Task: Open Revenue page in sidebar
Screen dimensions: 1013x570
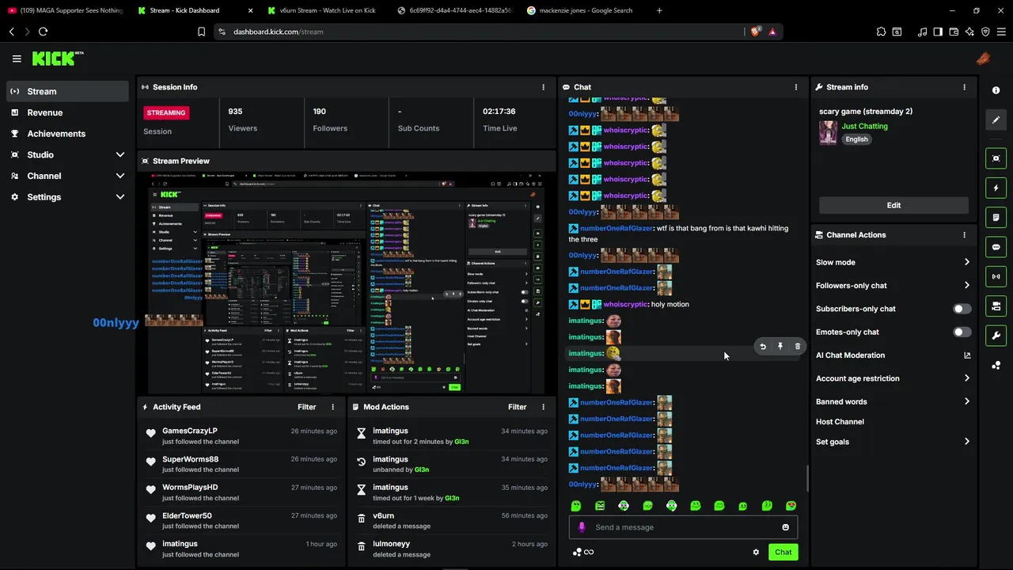Action: pos(67,112)
